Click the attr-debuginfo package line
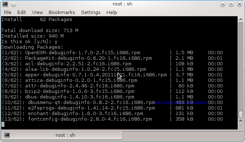Viewport: 245px width, 142px height. point(112,86)
